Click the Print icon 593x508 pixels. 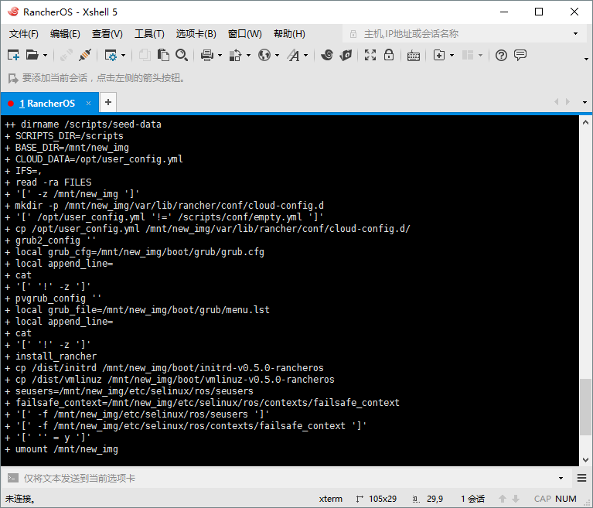(207, 55)
